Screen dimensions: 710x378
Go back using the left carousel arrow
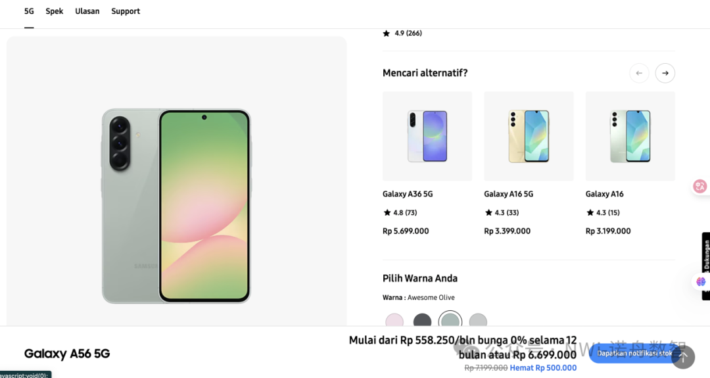tap(639, 73)
